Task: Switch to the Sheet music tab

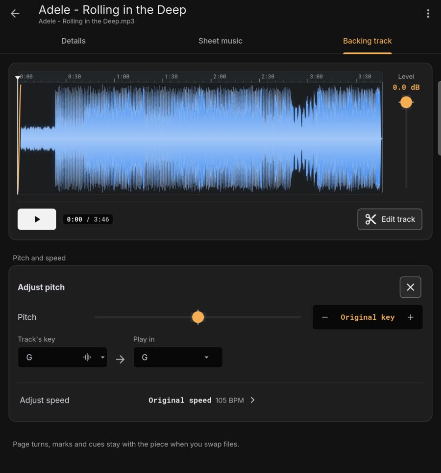Action: click(220, 41)
